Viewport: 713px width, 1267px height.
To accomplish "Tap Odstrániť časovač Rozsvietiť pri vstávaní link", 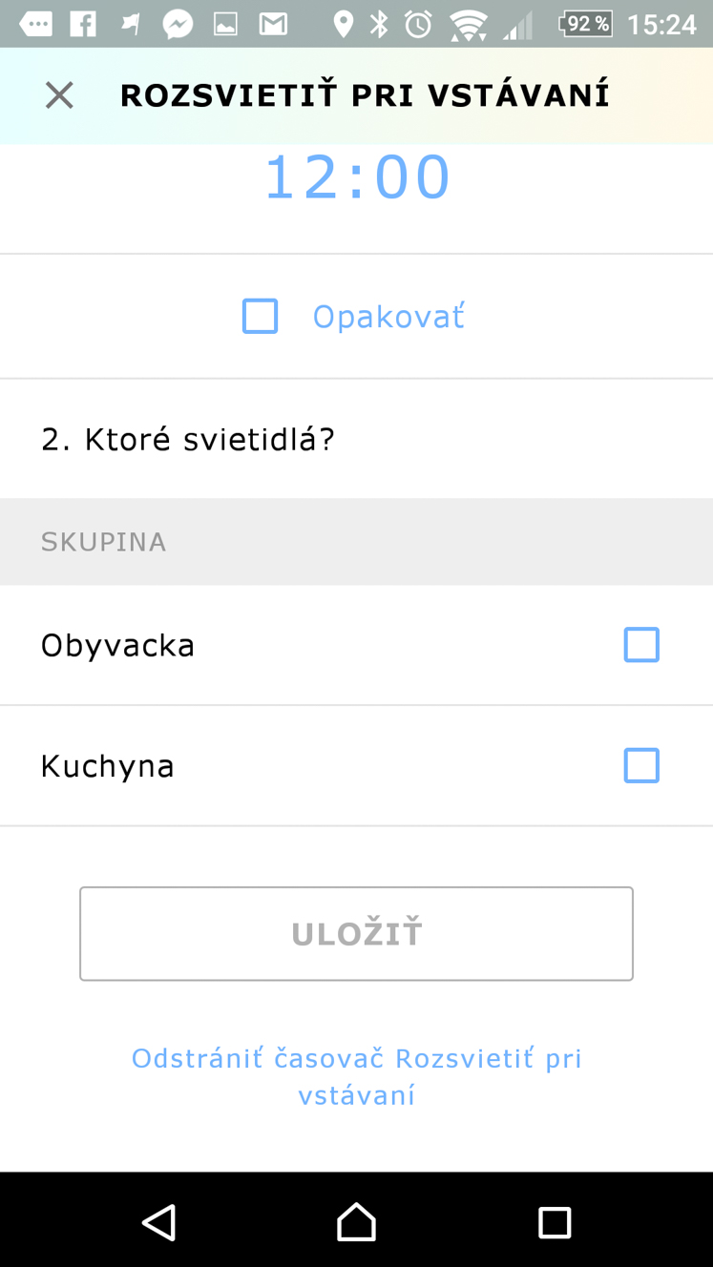I will click(357, 1076).
